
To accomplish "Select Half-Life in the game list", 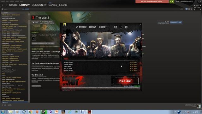I will click(x=4, y=53).
